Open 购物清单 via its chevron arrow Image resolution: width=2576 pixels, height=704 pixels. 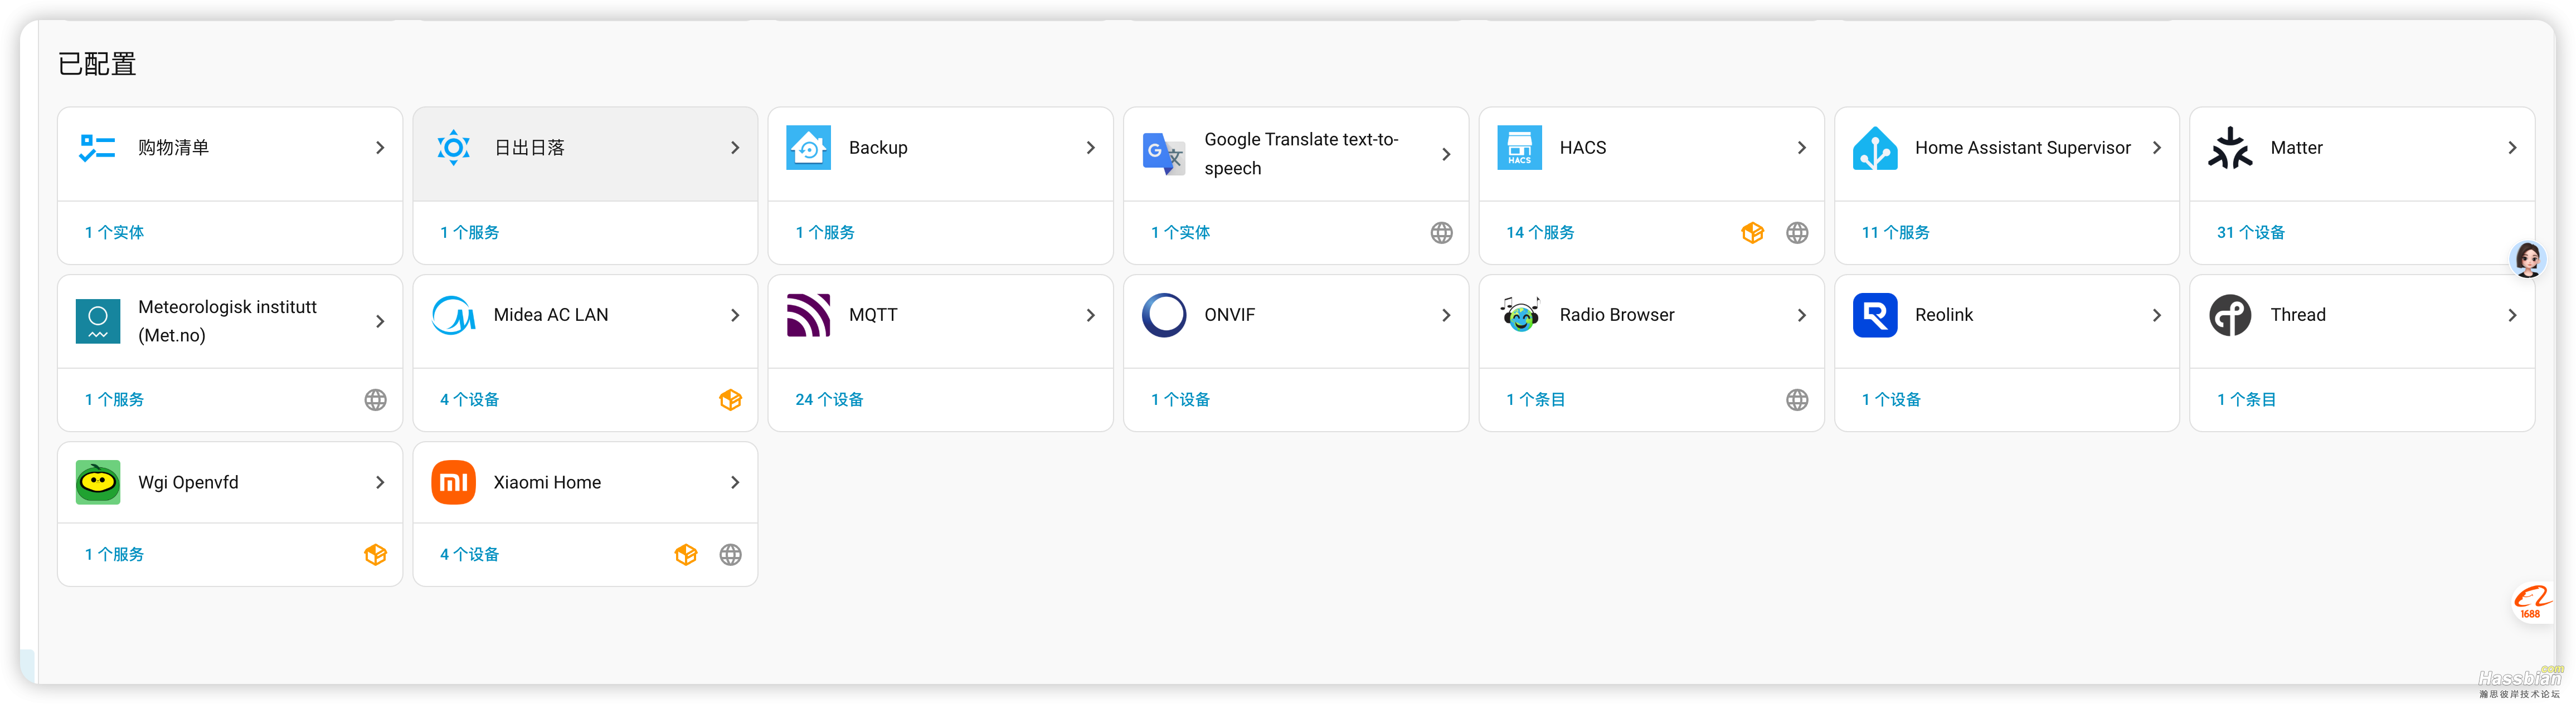pos(380,148)
